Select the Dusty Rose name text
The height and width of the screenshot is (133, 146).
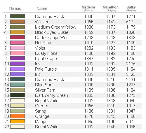click(46, 53)
